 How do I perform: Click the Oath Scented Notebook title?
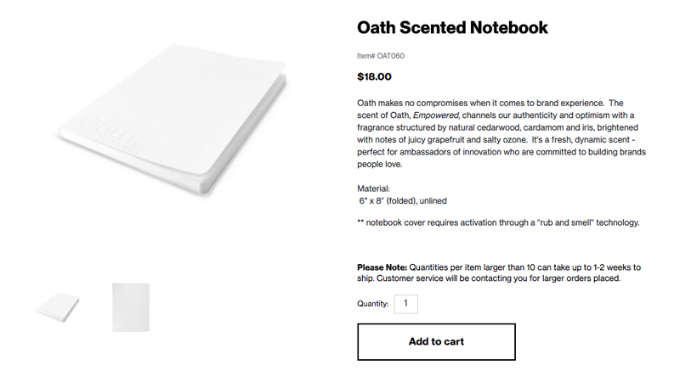click(x=452, y=27)
